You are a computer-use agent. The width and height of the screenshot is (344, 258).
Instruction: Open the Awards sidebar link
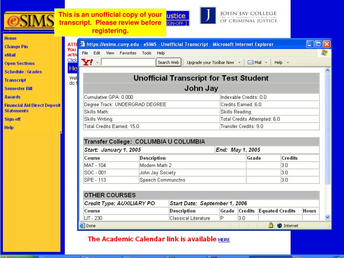12,97
